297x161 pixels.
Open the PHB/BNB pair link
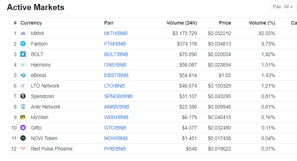coord(115,149)
